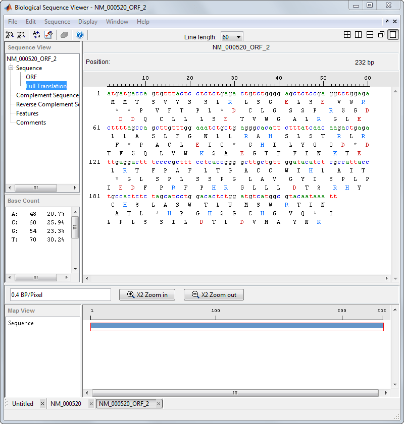Open the Sequence menu
404x424 pixels.
coord(57,22)
